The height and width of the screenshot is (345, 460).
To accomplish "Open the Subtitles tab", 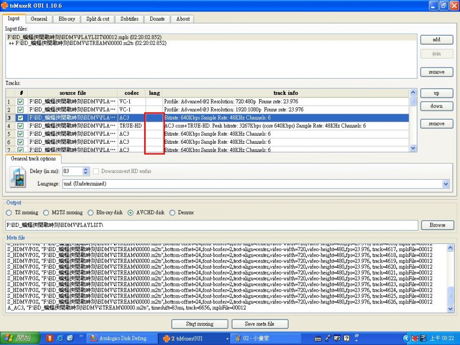I will (x=129, y=19).
